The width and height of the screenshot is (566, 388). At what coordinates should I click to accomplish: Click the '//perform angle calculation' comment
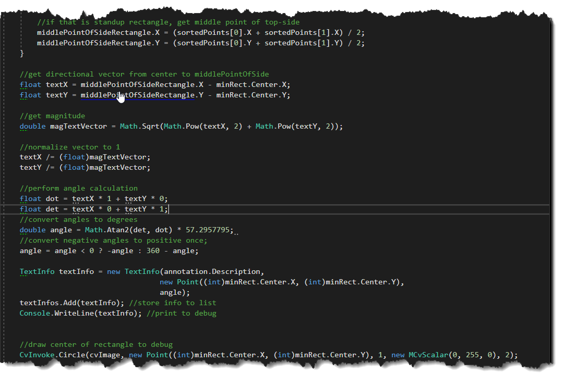78,188
